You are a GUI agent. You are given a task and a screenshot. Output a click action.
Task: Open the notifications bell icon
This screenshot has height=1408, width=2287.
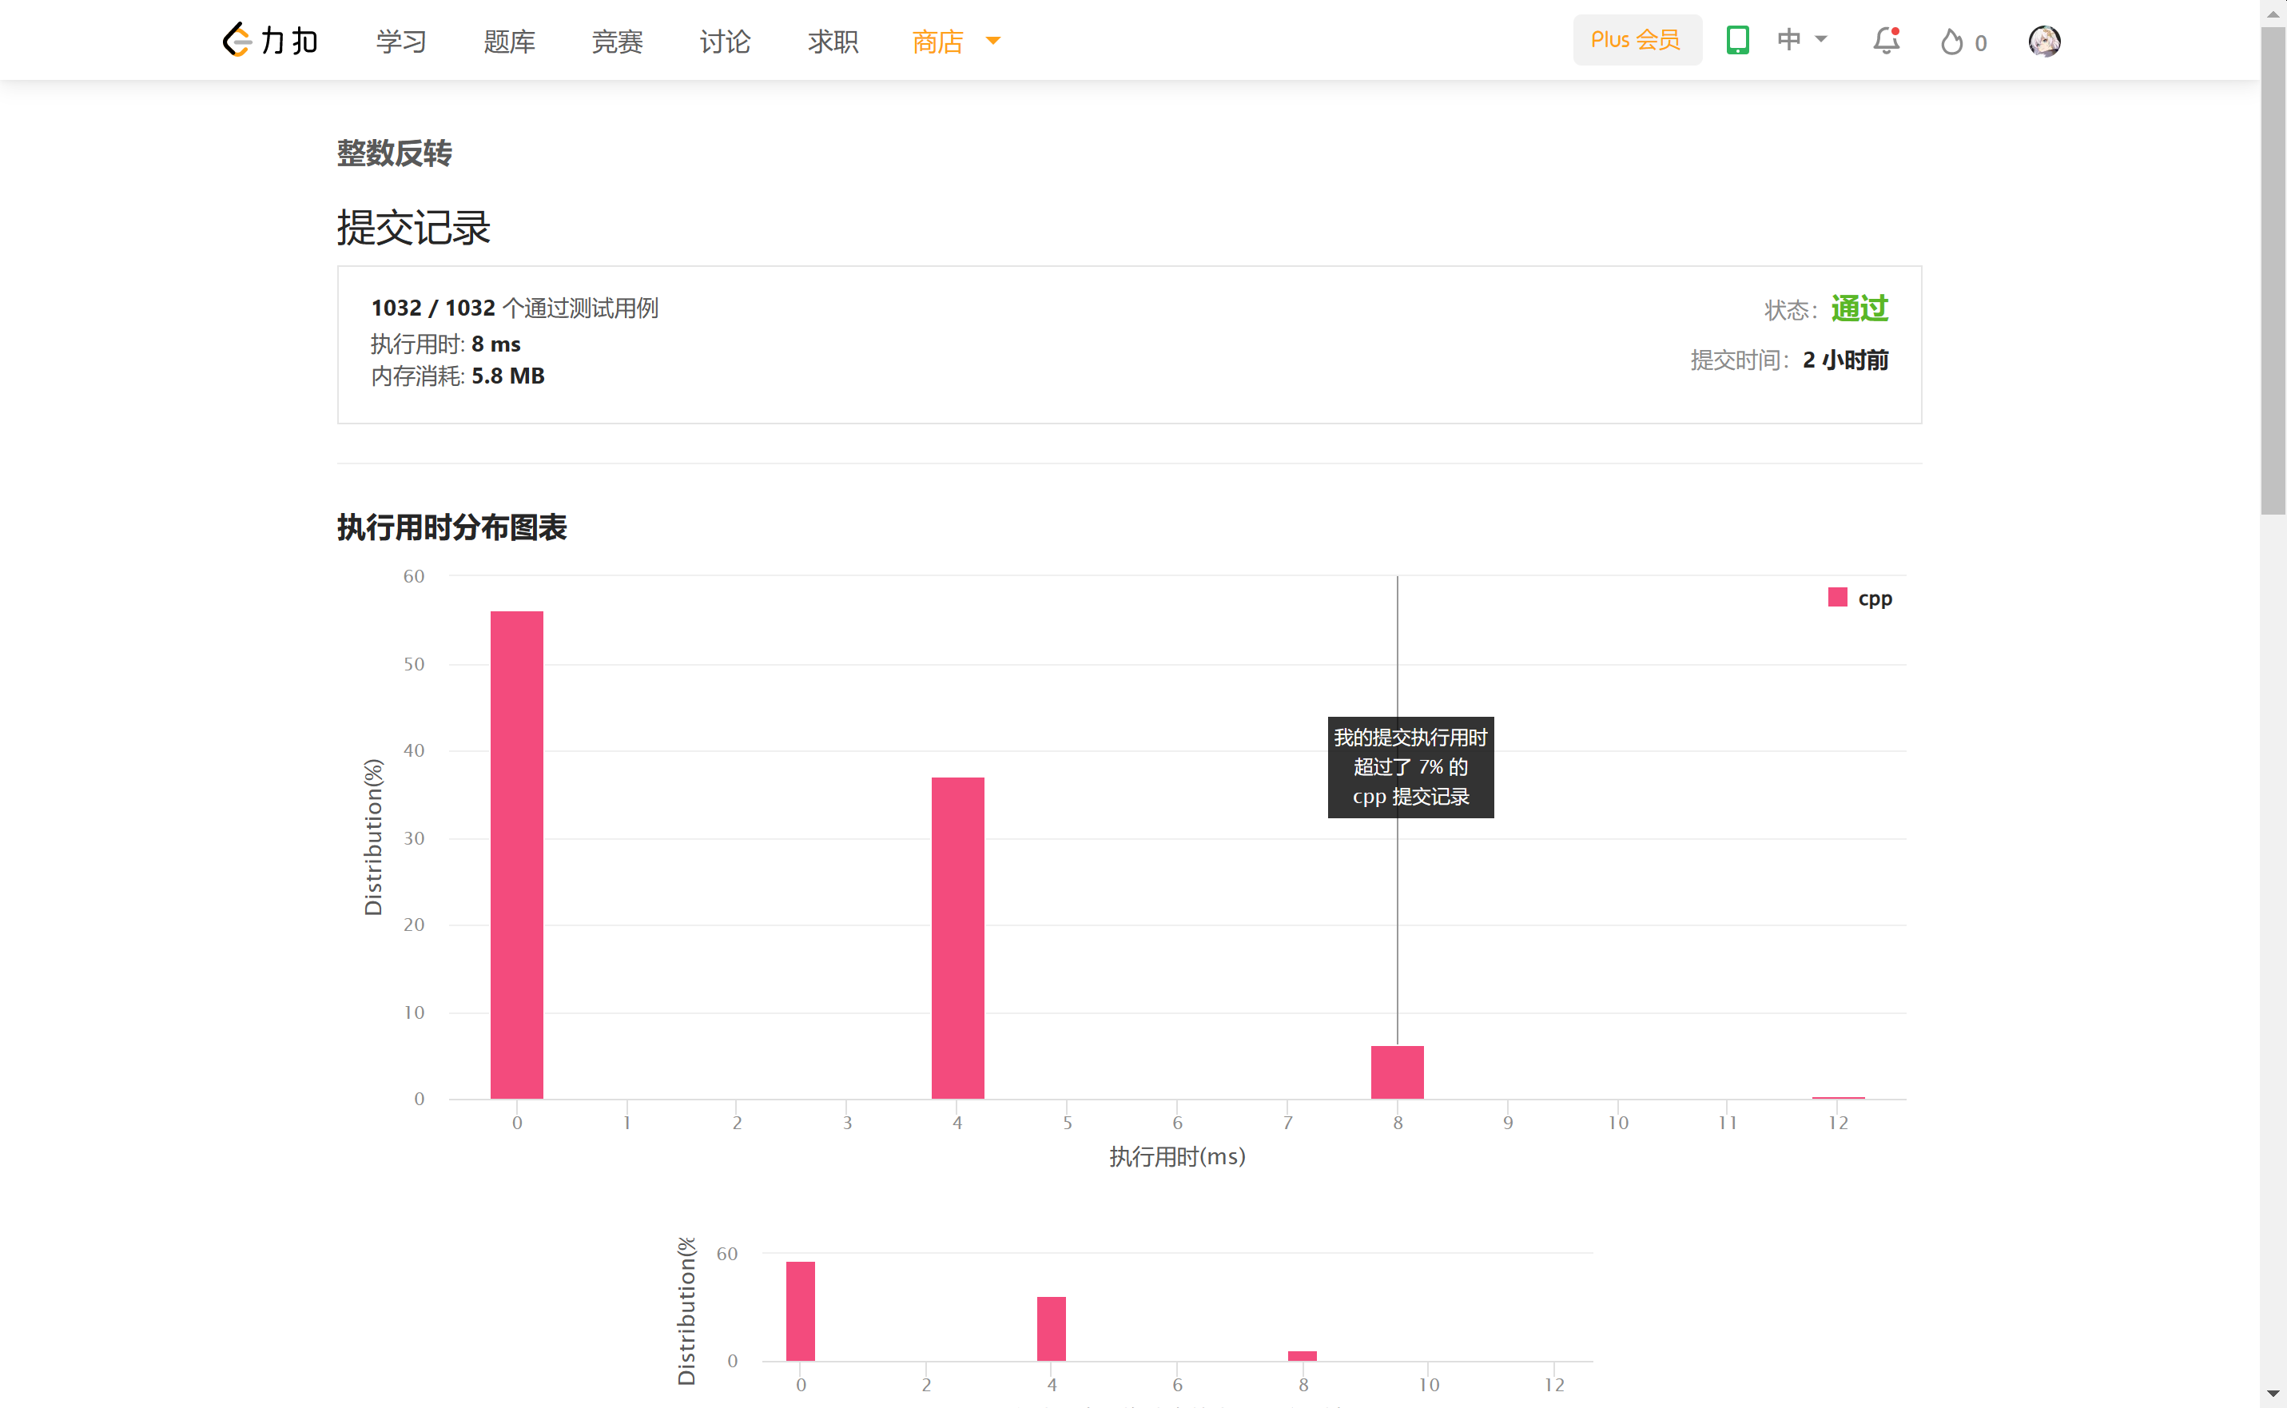point(1886,40)
